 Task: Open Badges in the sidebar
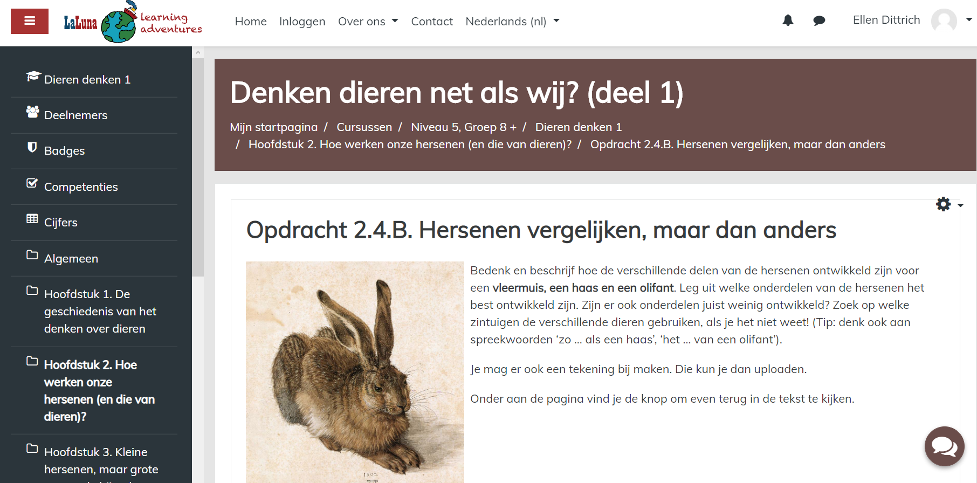click(64, 151)
